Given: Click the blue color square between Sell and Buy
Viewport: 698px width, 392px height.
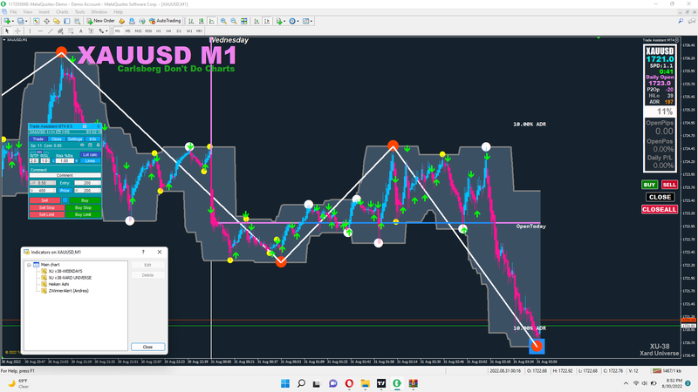Looking at the screenshot, I should (x=65, y=200).
